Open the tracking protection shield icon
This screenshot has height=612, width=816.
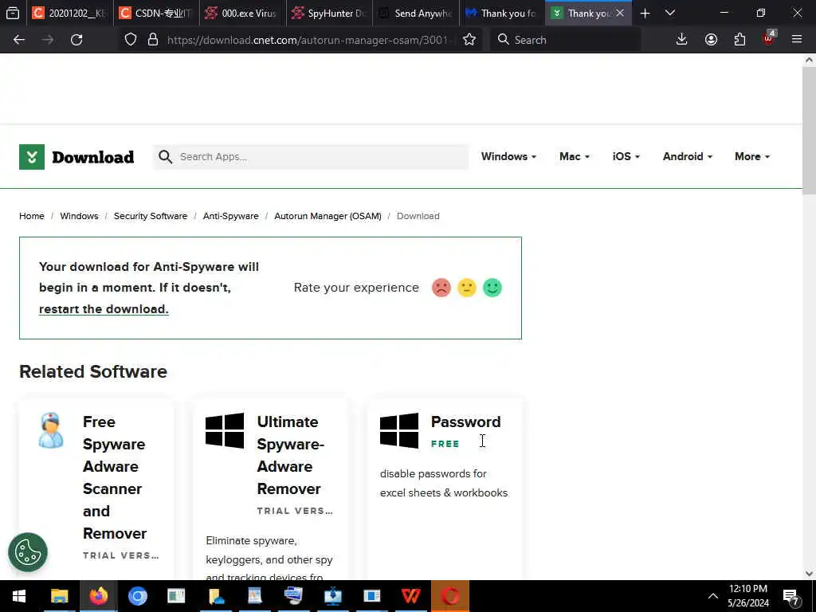tap(131, 40)
